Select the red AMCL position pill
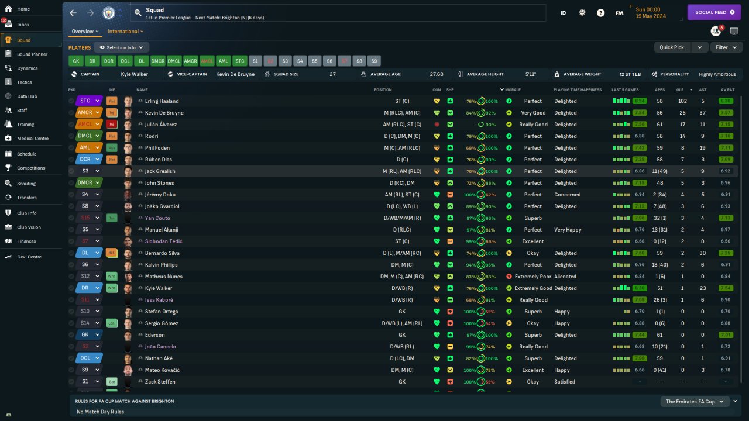 [x=207, y=61]
